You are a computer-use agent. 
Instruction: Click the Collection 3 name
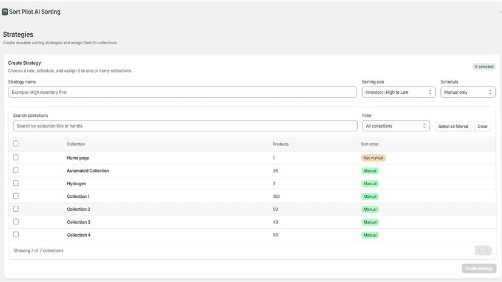click(78, 222)
